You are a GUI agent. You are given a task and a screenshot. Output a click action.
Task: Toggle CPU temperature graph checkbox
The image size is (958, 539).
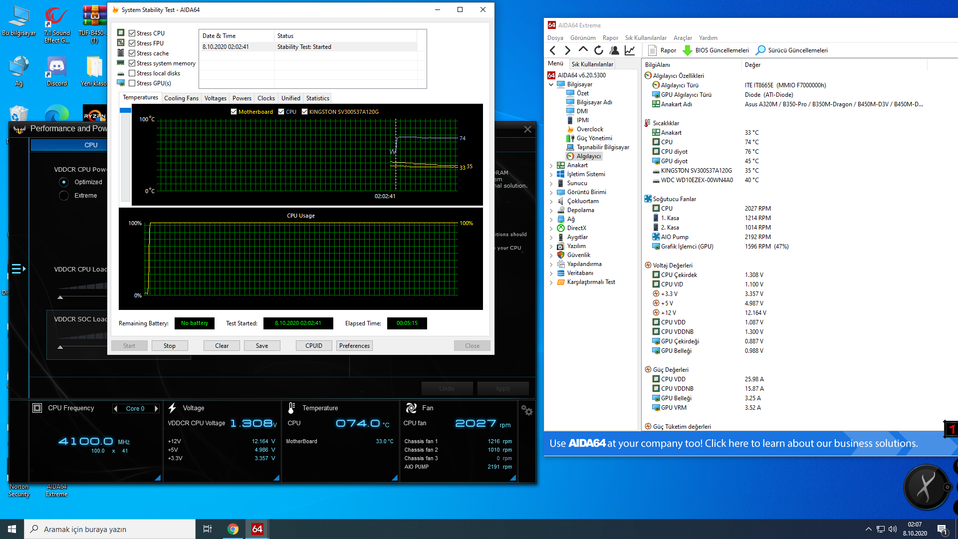pos(281,112)
